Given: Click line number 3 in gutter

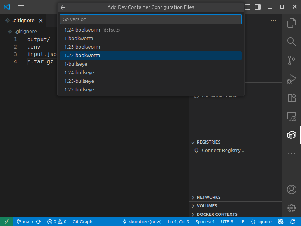Looking at the screenshot, I should [x=15, y=54].
